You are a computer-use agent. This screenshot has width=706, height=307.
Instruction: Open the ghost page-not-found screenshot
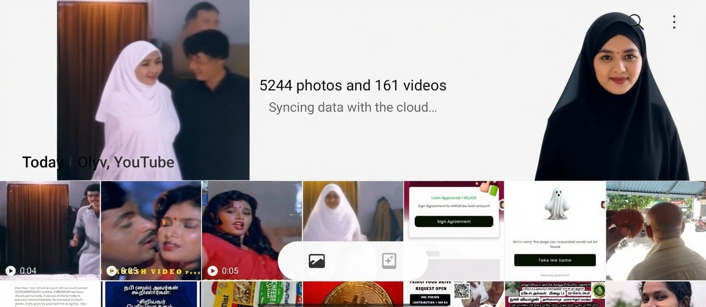tap(555, 230)
